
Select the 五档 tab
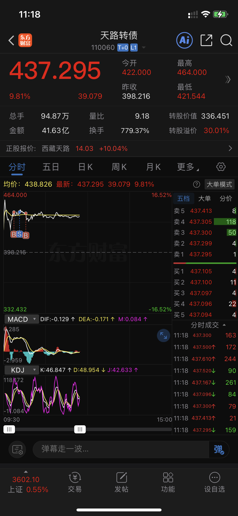[x=183, y=198]
